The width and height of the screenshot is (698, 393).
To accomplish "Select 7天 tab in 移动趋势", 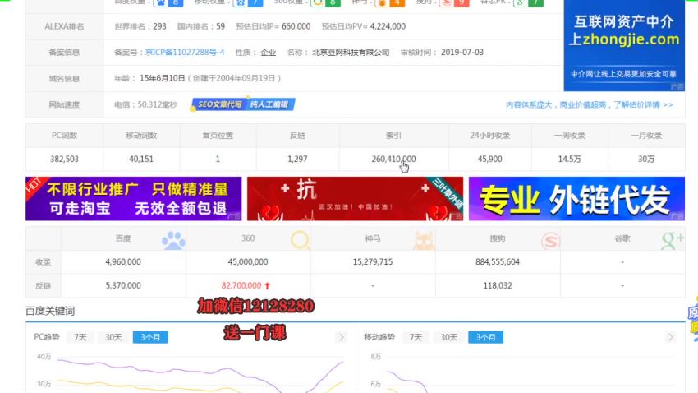I will click(x=416, y=337).
